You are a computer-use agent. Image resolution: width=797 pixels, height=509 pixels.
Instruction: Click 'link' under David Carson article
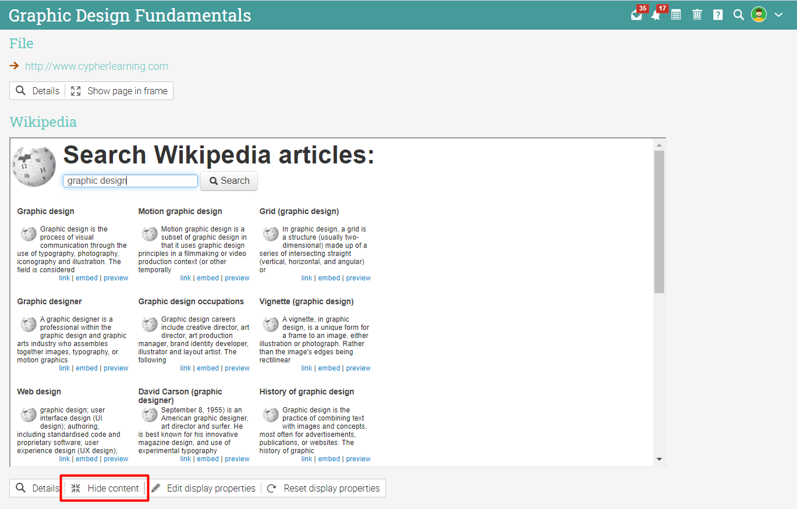[186, 459]
